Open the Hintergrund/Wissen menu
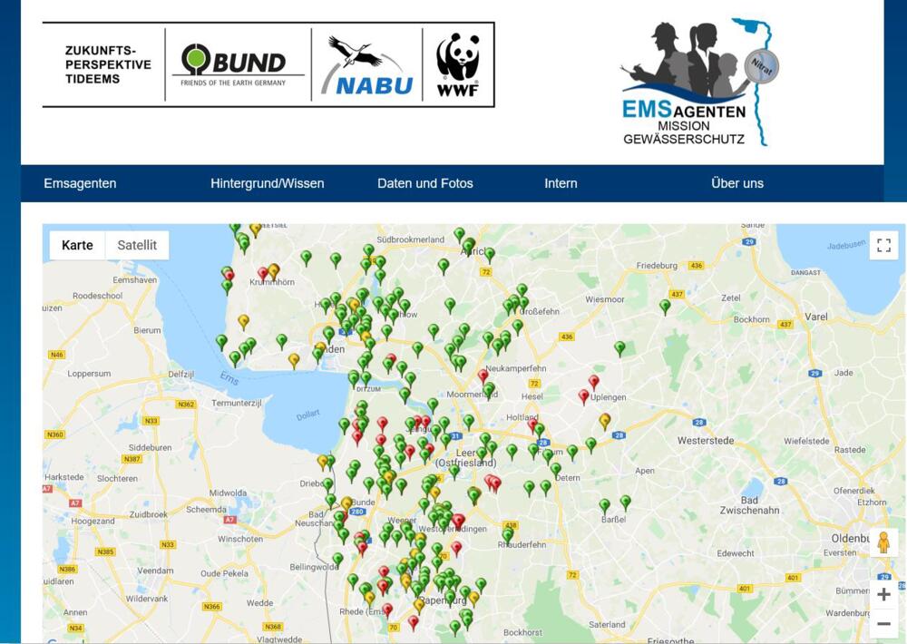907x644 pixels. tap(266, 183)
